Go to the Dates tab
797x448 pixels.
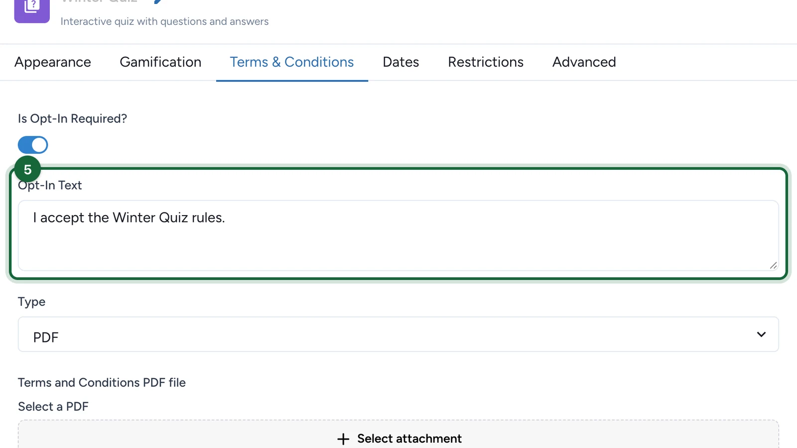pyautogui.click(x=401, y=62)
